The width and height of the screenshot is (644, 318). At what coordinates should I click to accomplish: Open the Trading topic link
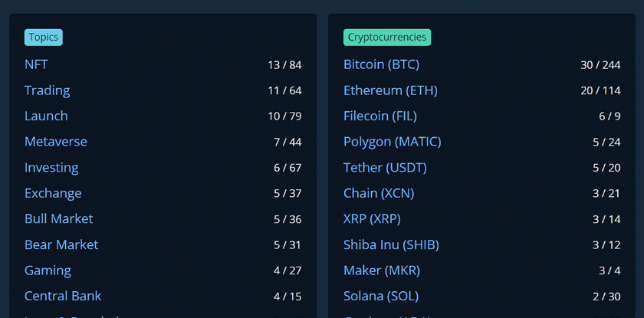pyautogui.click(x=48, y=90)
